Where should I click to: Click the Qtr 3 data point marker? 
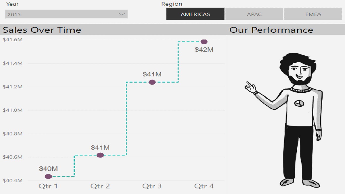tap(152, 82)
